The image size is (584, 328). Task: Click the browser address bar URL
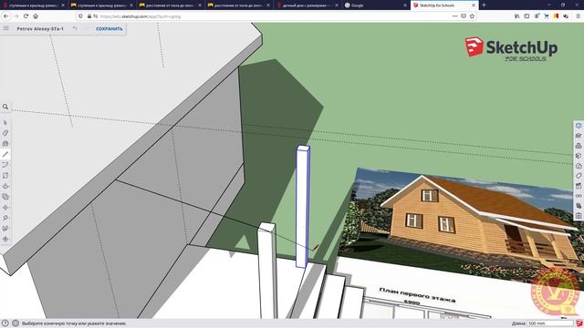[x=141, y=16]
